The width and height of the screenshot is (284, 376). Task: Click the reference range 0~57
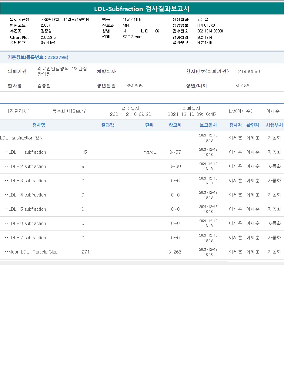point(175,152)
